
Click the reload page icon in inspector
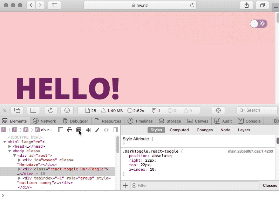coord(50,110)
